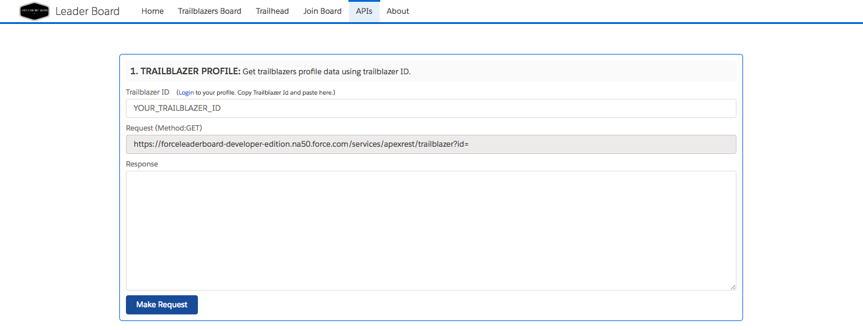
Task: Open the About page
Action: click(398, 11)
